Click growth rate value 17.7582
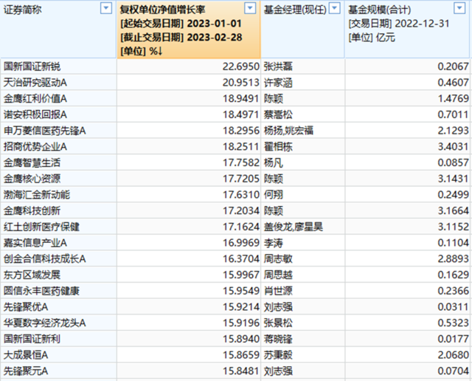 point(241,162)
